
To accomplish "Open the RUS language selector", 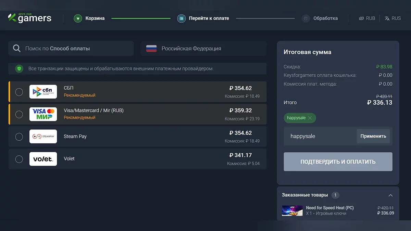I will coord(393,18).
